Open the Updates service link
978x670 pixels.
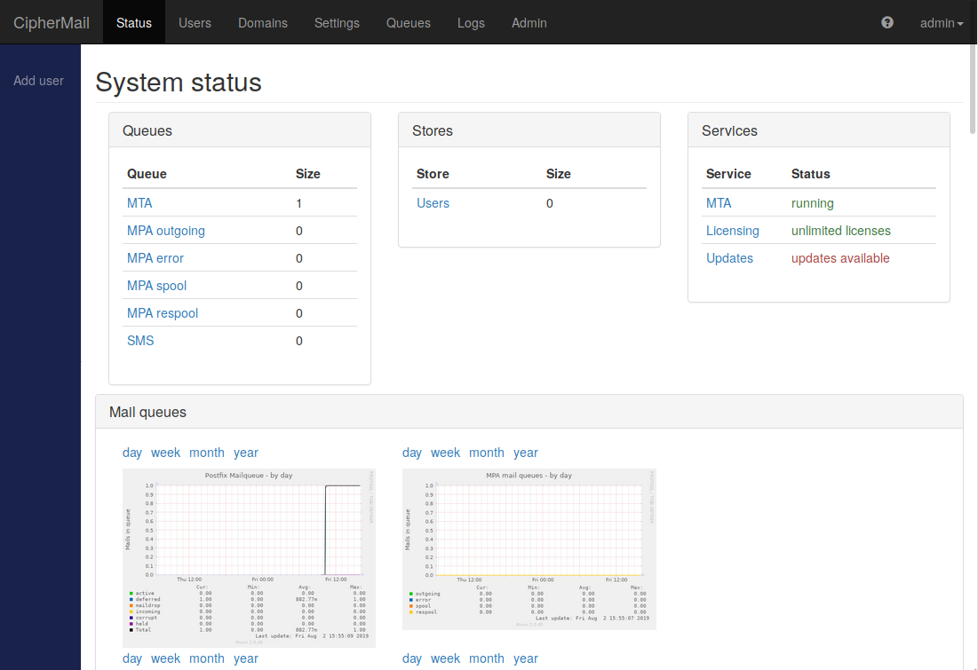tap(729, 258)
